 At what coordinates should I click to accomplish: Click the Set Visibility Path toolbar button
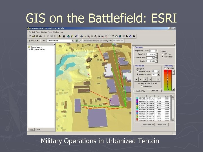click(106, 41)
